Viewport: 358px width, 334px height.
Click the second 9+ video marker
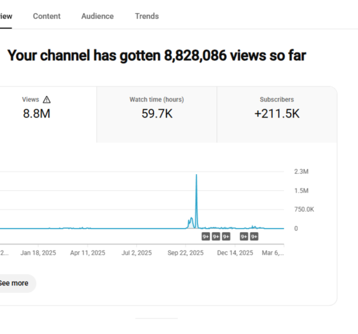pyautogui.click(x=216, y=237)
